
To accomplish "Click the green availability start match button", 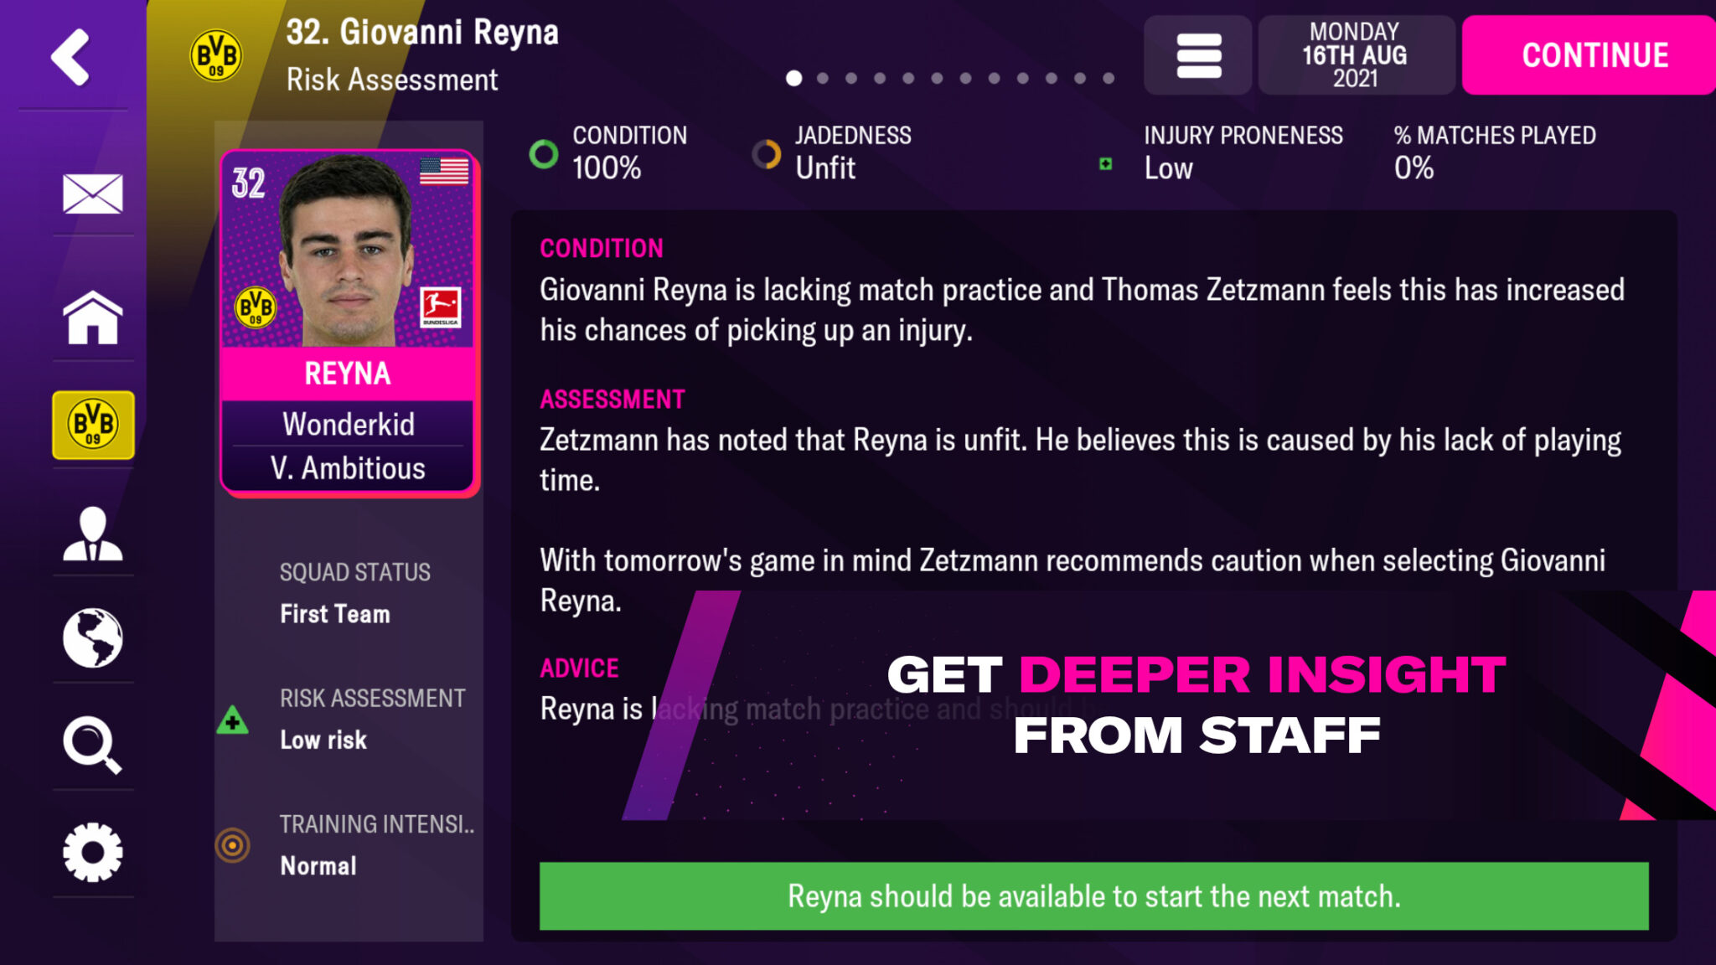I will point(1092,895).
